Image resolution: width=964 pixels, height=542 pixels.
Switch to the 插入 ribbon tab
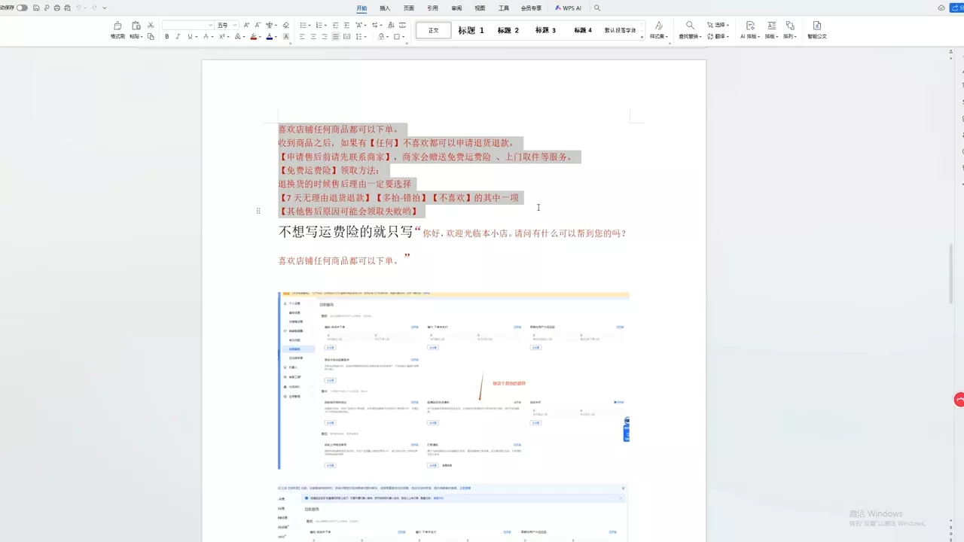pos(385,8)
